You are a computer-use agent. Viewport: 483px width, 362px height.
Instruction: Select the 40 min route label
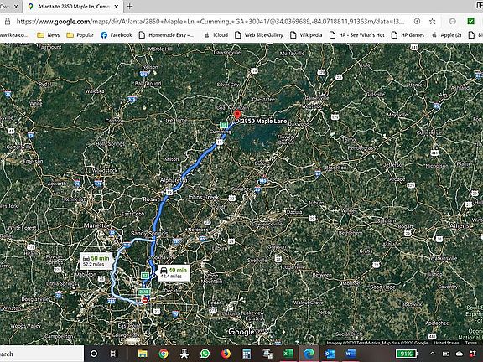tap(174, 272)
